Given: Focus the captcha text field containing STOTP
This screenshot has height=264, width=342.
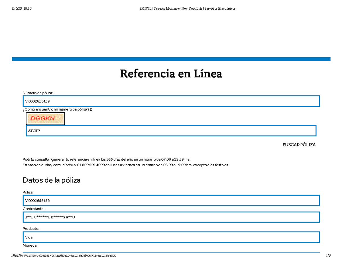Looking at the screenshot, I should [x=171, y=131].
